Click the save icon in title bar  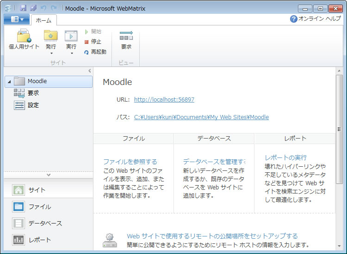tap(23, 8)
